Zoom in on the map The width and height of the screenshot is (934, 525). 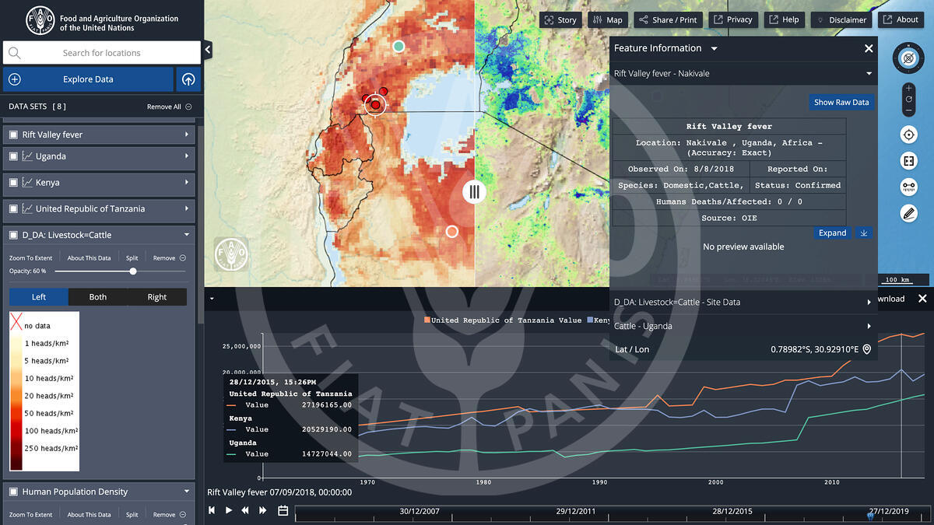click(908, 88)
